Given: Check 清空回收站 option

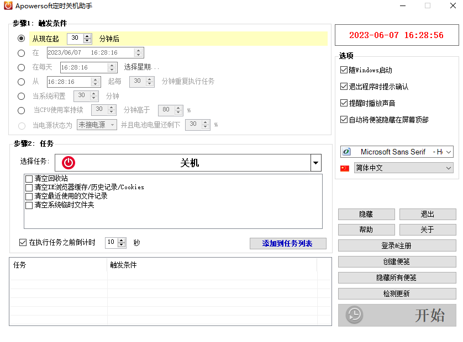Looking at the screenshot, I should point(29,179).
